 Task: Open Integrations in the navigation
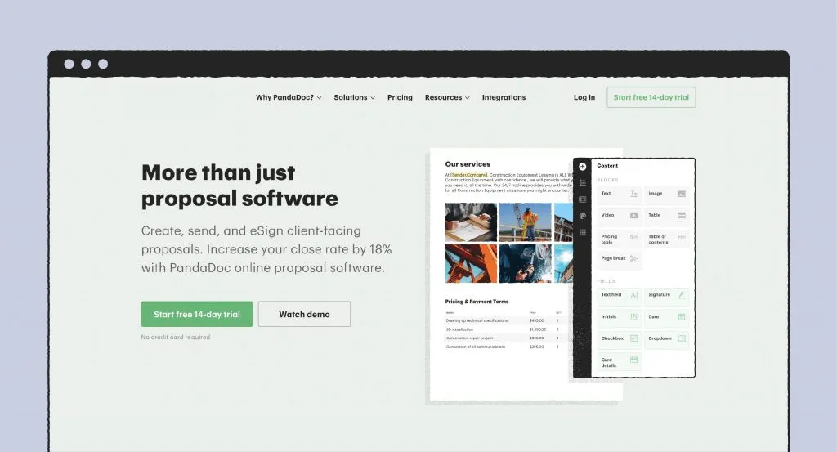504,97
